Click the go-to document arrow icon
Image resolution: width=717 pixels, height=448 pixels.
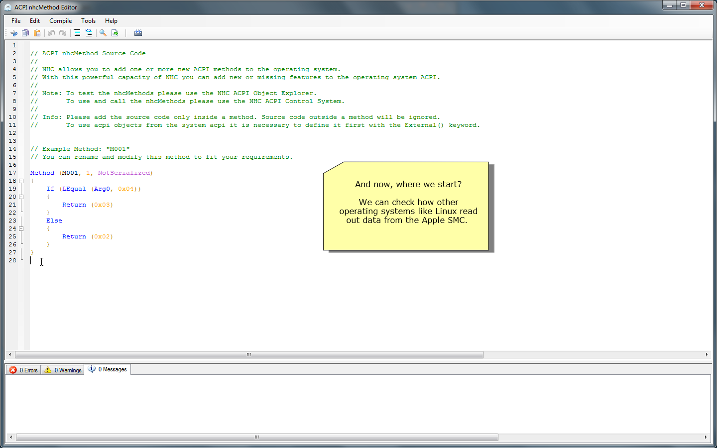[x=115, y=33]
